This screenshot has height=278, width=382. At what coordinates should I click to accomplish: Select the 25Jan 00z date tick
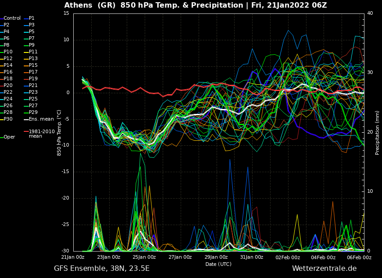[144, 257]
